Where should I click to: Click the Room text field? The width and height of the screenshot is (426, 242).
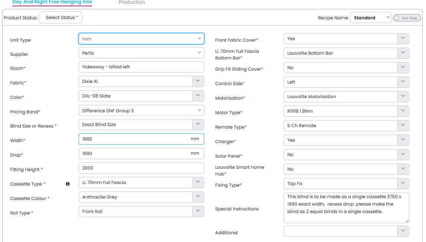[x=141, y=67]
